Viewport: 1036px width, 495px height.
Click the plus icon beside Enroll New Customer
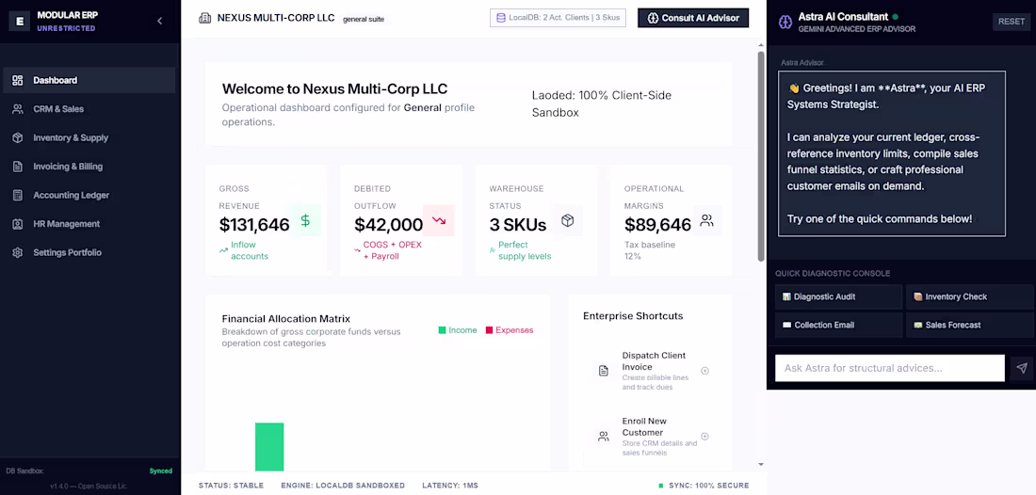coord(705,437)
